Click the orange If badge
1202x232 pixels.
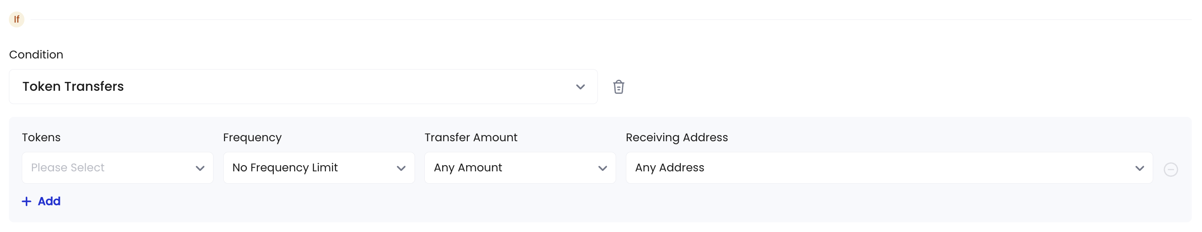click(x=17, y=19)
